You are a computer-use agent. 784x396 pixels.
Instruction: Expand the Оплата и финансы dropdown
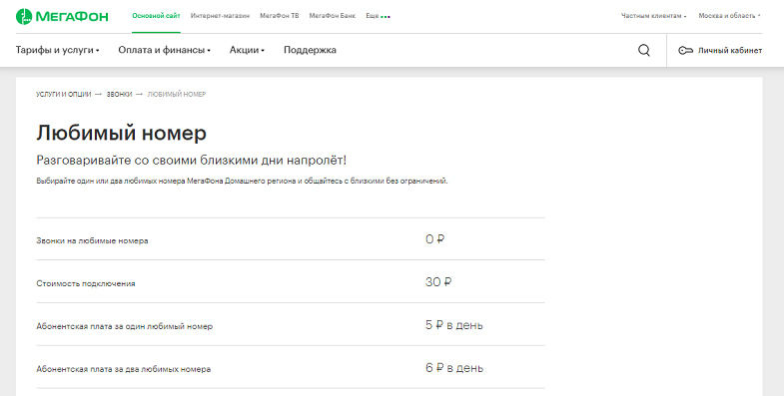(165, 50)
